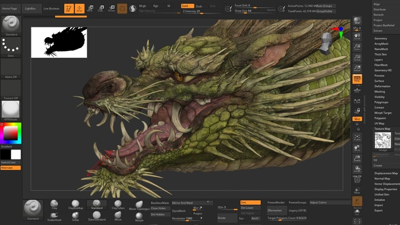This screenshot has width=400, height=225.
Task: Expand the Deformation subpalette
Action: 382,86
